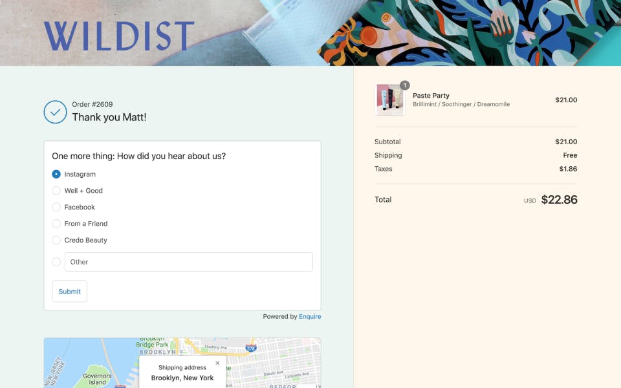
Task: Click the survey question heading
Action: (138, 156)
